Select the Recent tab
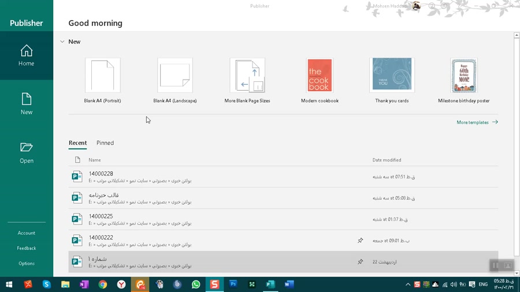 (77, 143)
